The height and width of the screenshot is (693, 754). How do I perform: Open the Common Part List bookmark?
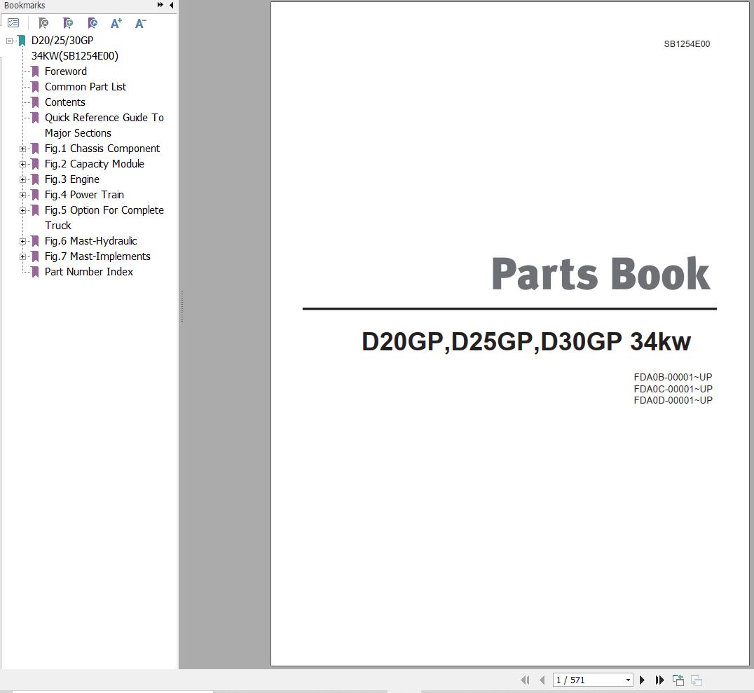coord(85,87)
